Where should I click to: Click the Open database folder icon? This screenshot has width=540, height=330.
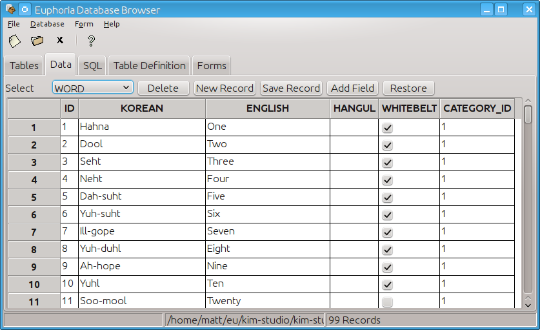[37, 41]
